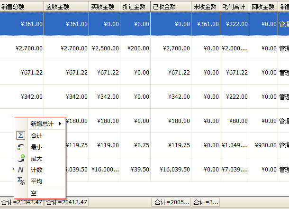Select the ¥342.00 cell under 销售总额
The image size is (289, 209).
pyautogui.click(x=22, y=96)
